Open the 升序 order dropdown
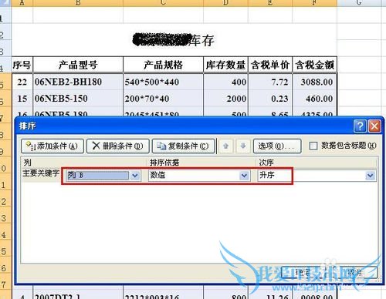The width and height of the screenshot is (386, 299). (x=370, y=176)
